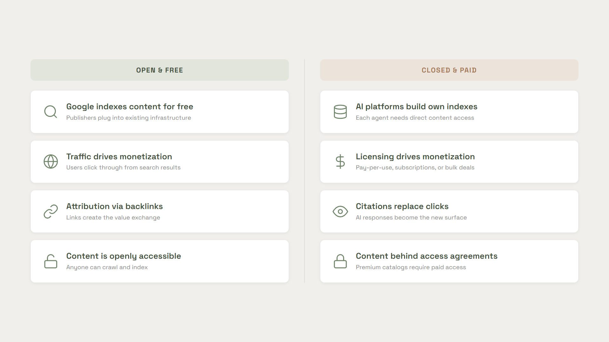This screenshot has width=609, height=342.
Task: Click 'Content behind access agreements' title
Action: point(426,256)
